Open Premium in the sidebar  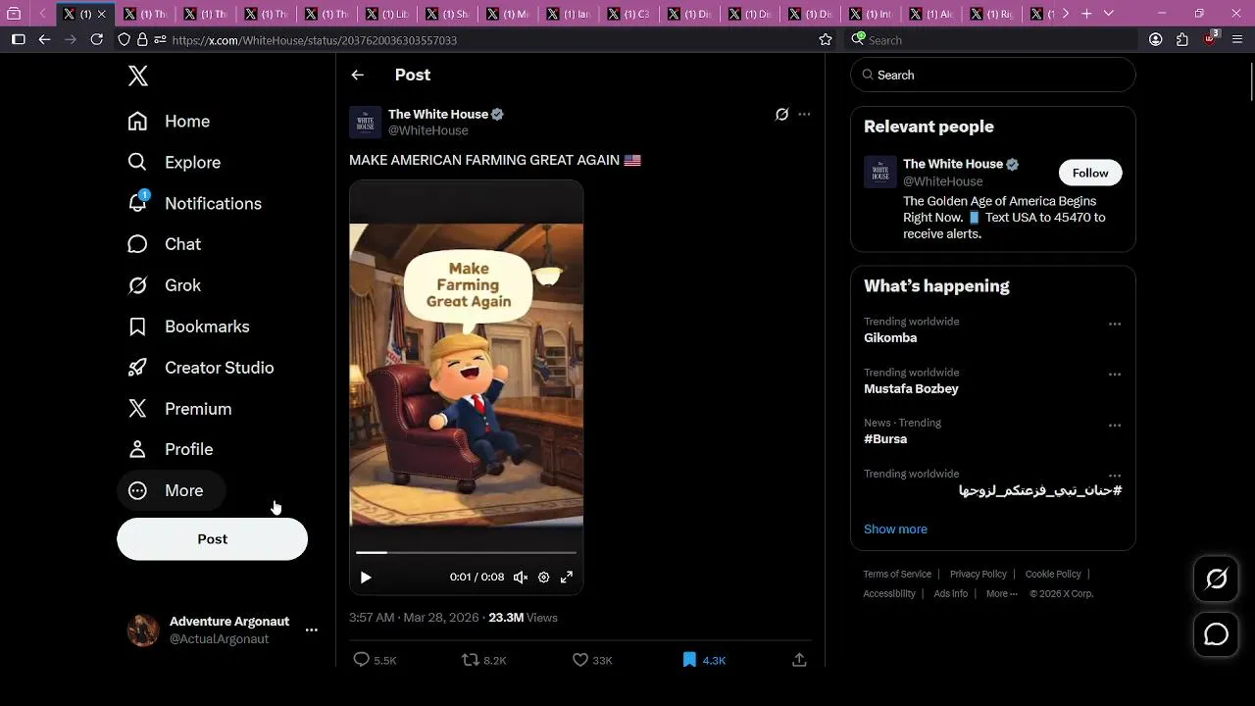coord(180,409)
